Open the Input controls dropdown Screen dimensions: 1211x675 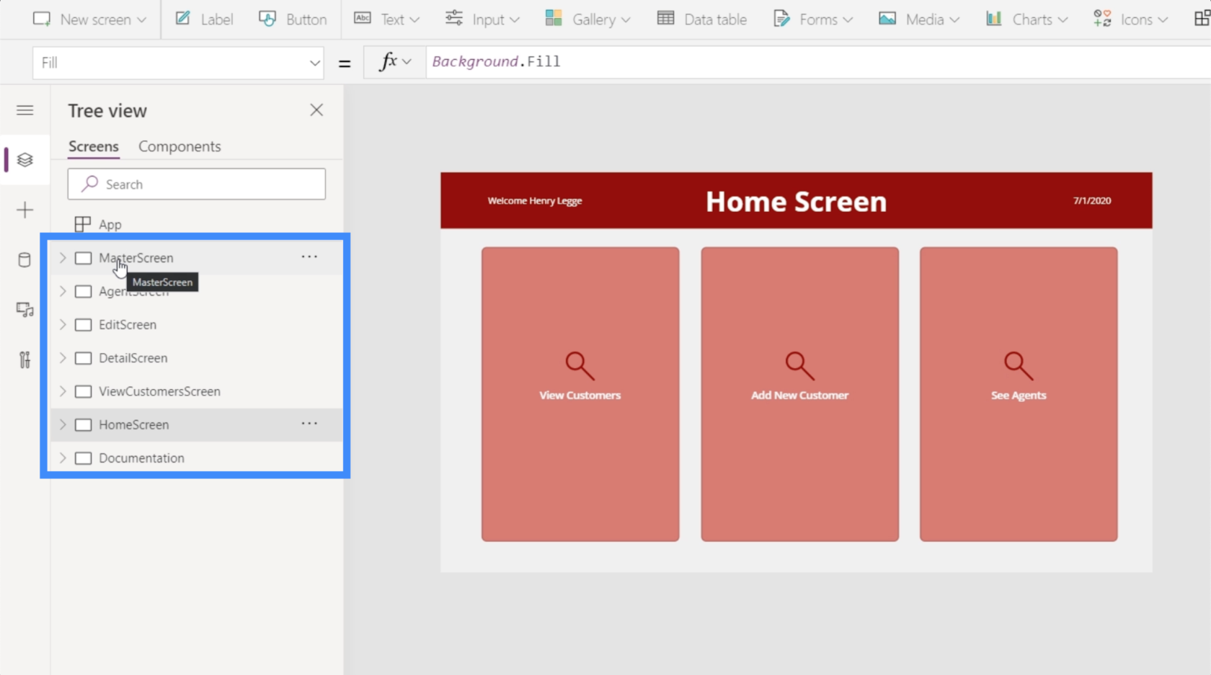(x=482, y=19)
